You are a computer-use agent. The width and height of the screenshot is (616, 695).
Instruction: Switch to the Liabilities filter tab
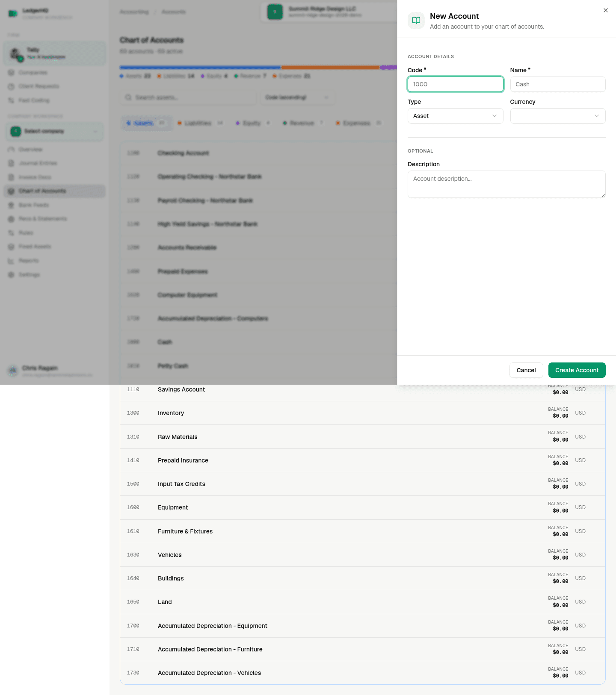tap(200, 123)
